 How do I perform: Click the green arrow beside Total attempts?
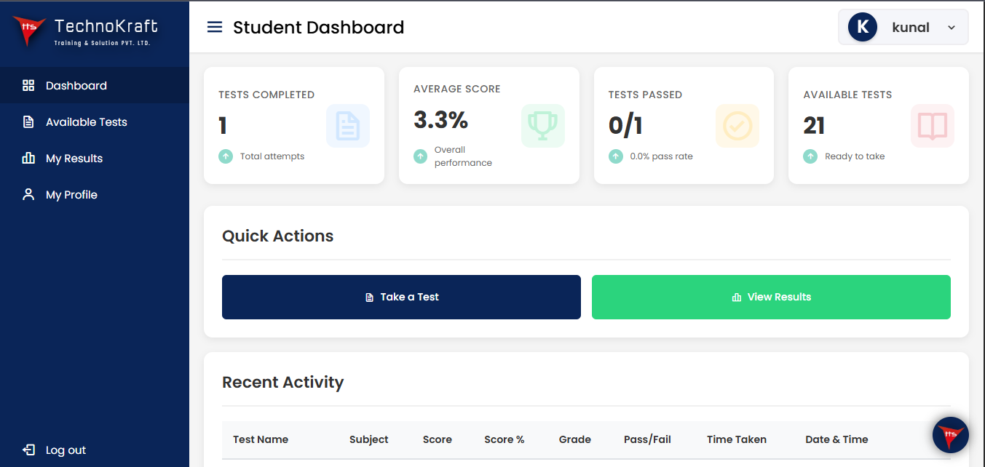coord(225,156)
